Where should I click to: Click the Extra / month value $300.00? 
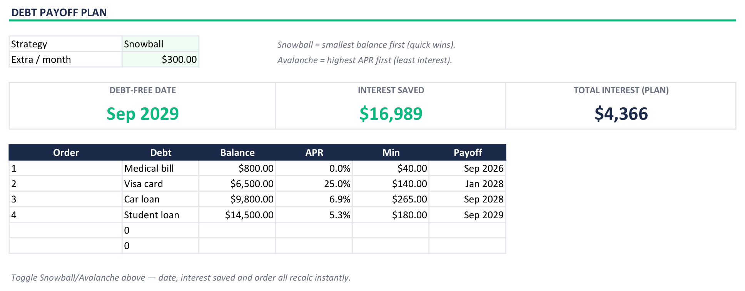pyautogui.click(x=160, y=59)
